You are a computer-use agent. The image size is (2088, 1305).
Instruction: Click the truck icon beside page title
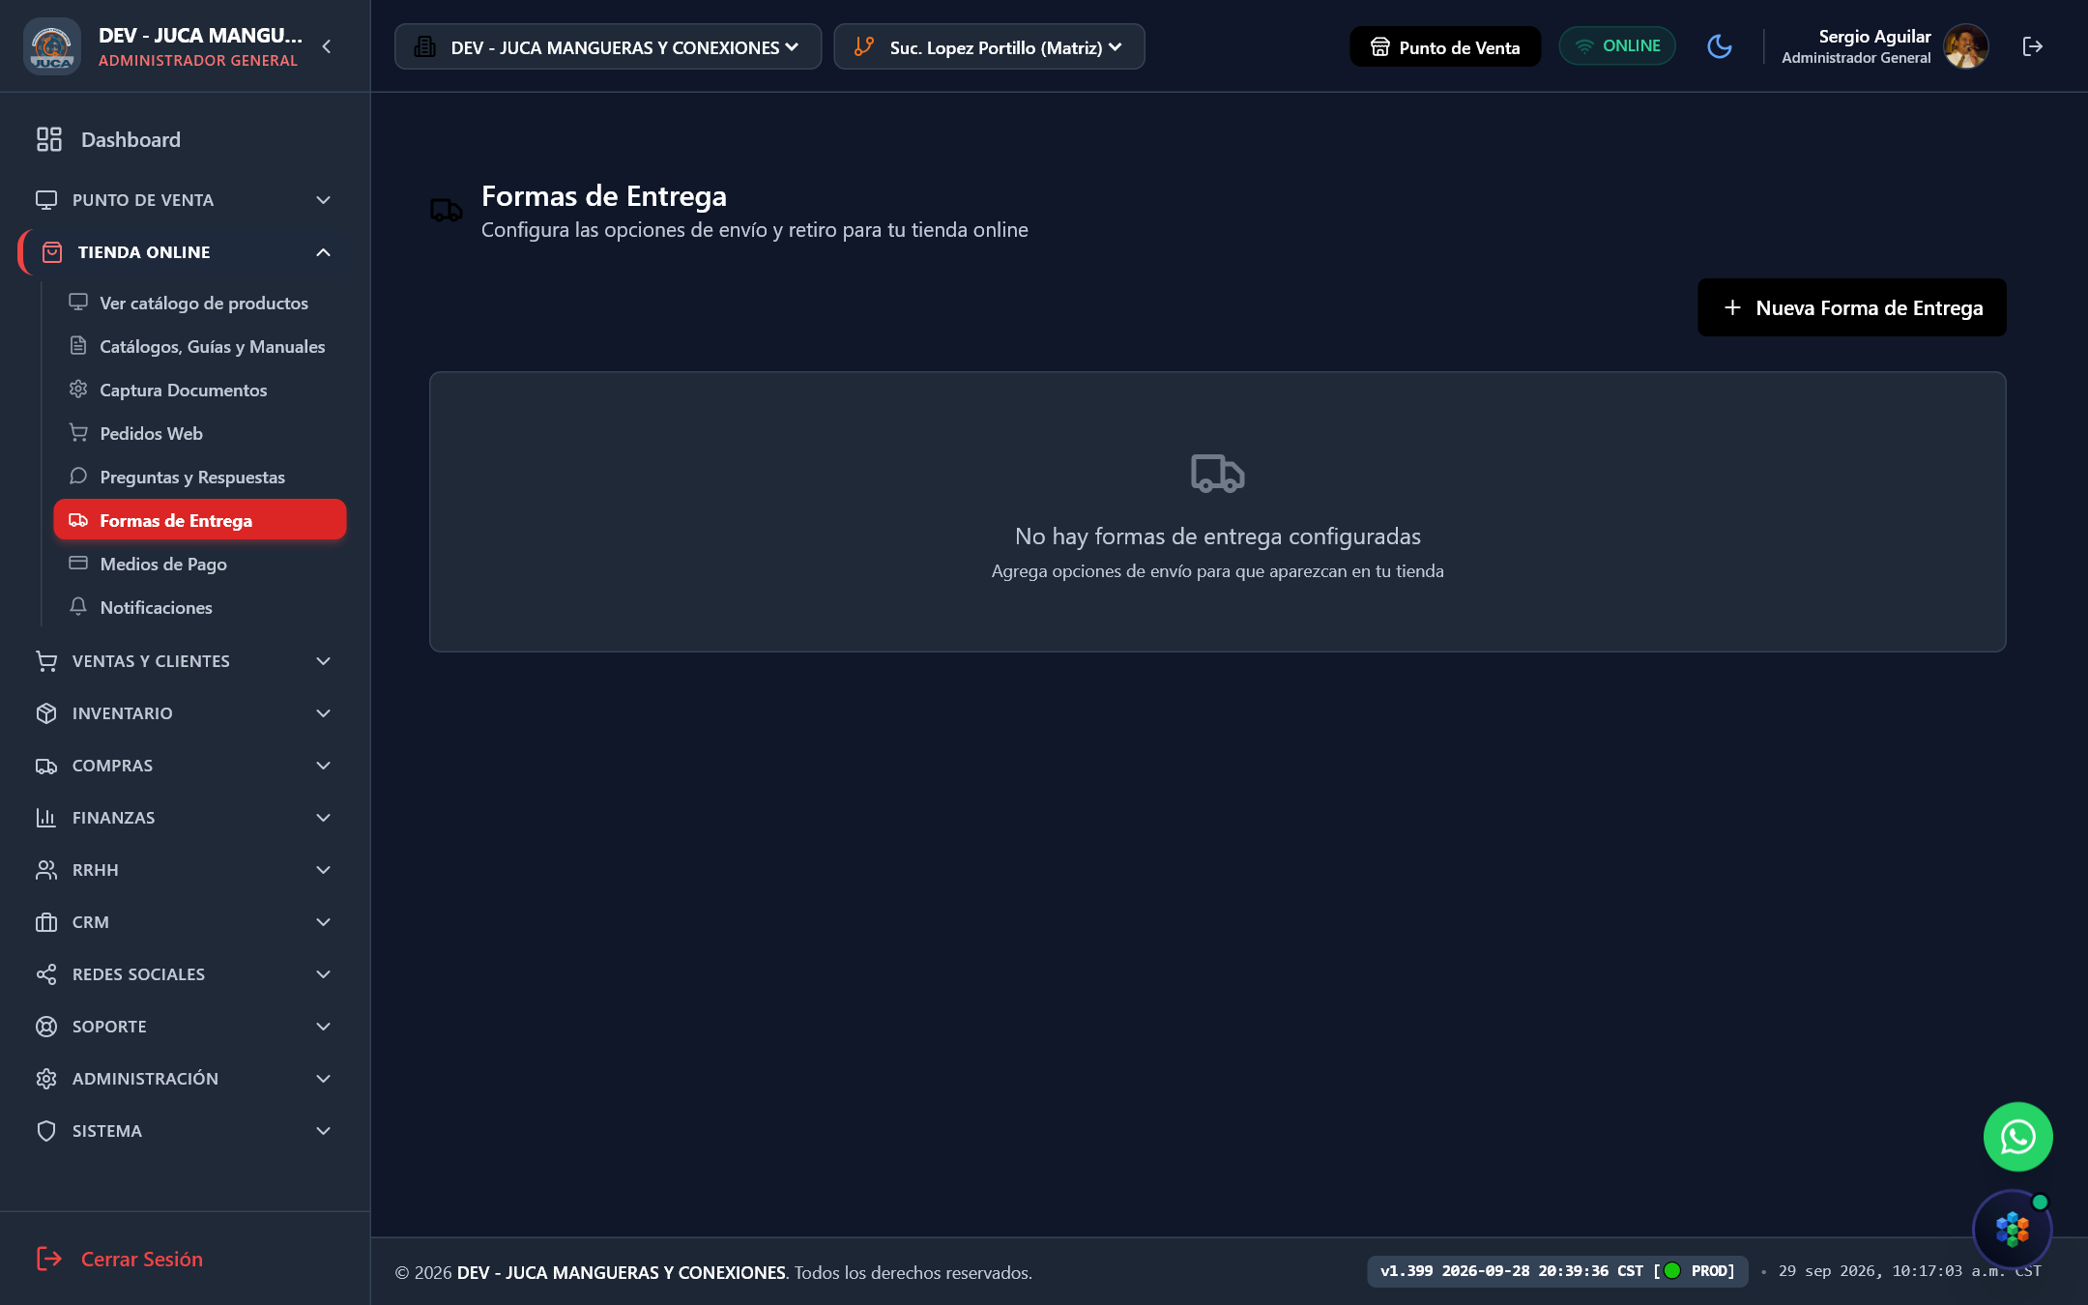(447, 210)
